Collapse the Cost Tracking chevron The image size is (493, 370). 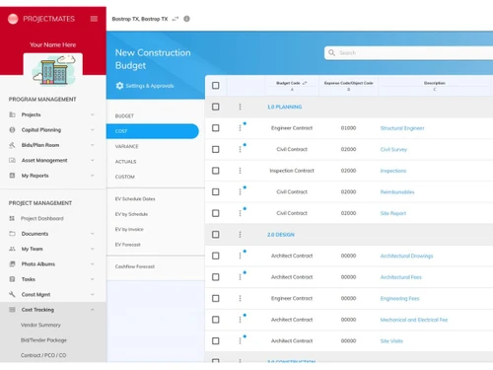tap(93, 310)
